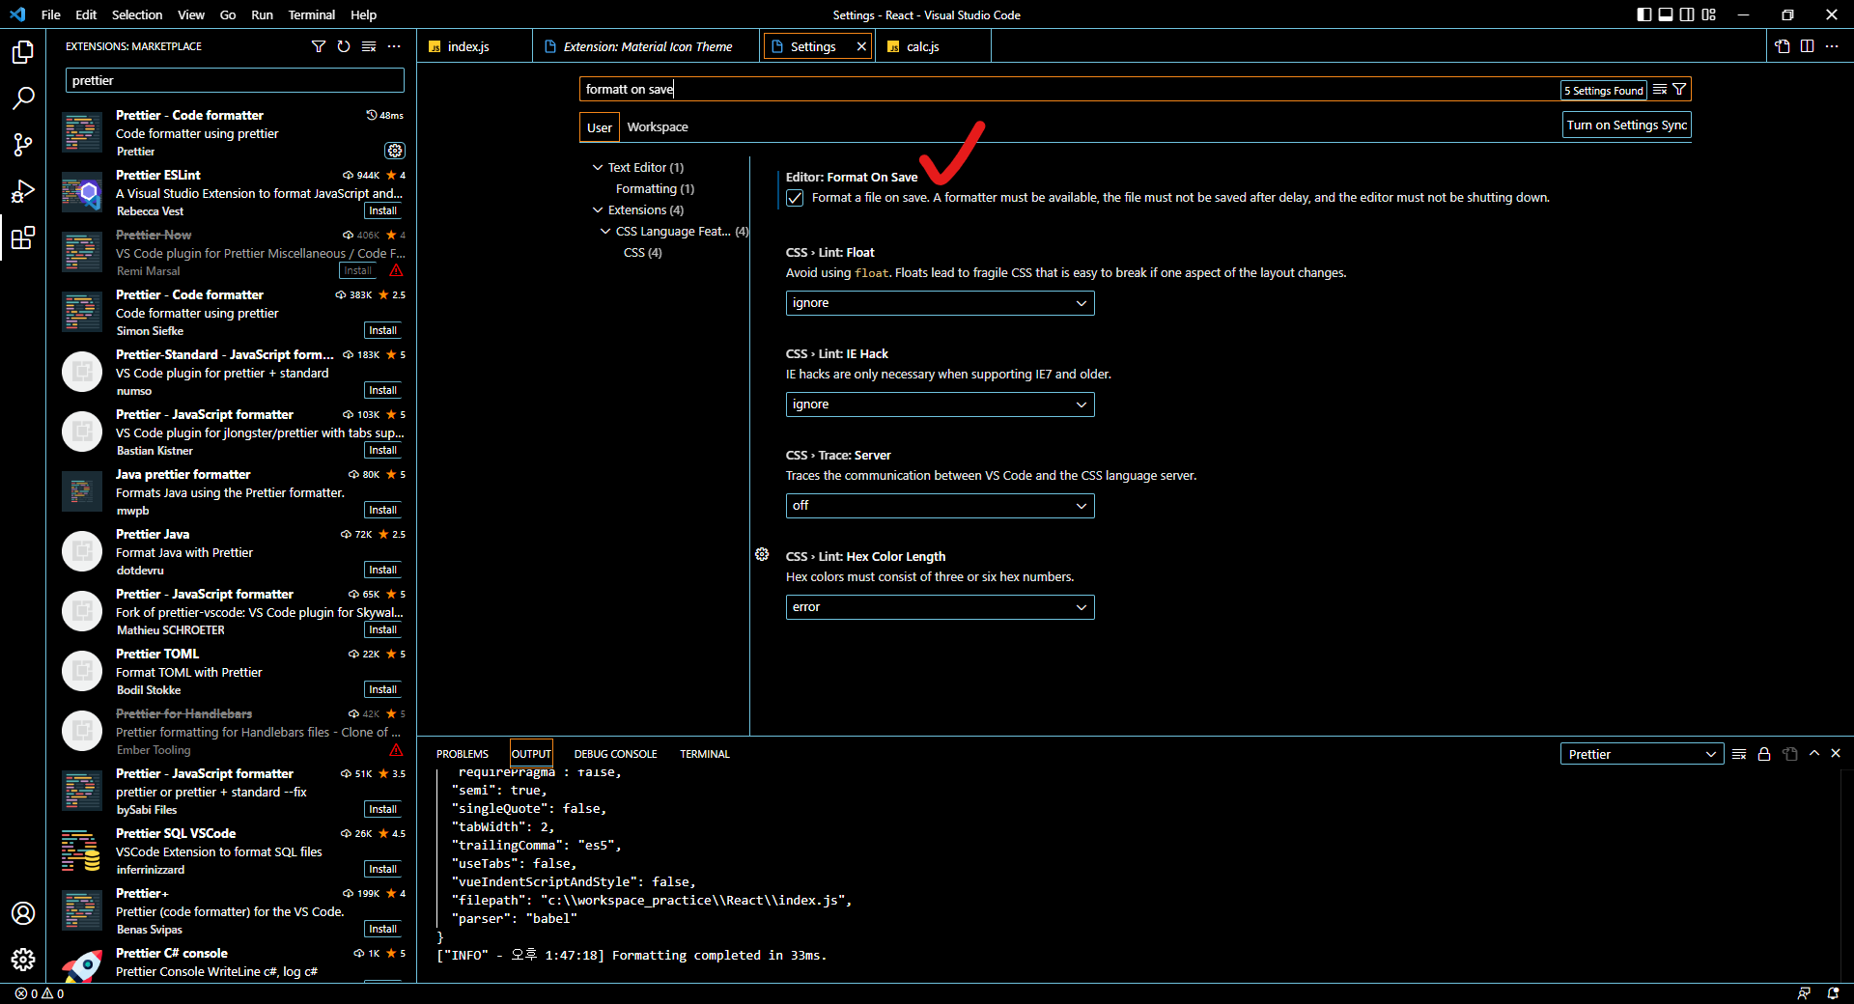Select the Extensions view icon
Image resolution: width=1854 pixels, height=1004 pixels.
(x=23, y=237)
